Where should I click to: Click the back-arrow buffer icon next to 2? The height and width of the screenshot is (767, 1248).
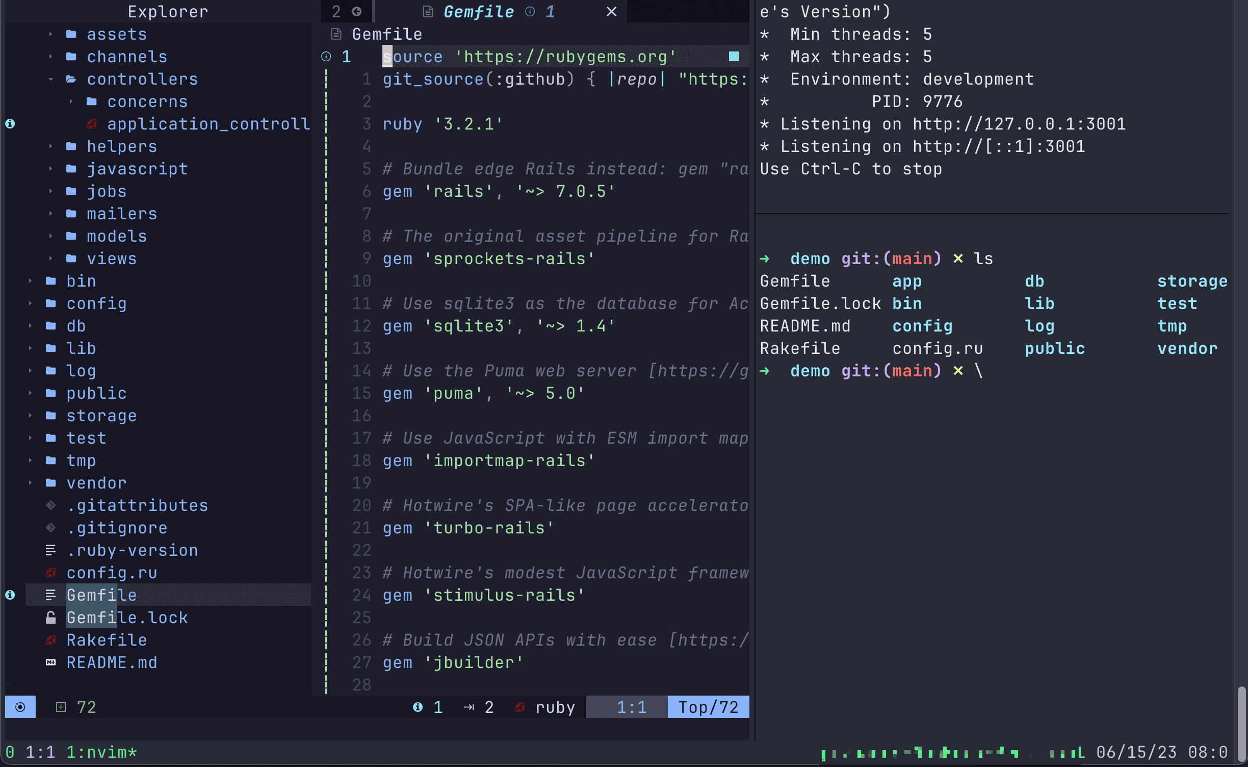tap(357, 11)
